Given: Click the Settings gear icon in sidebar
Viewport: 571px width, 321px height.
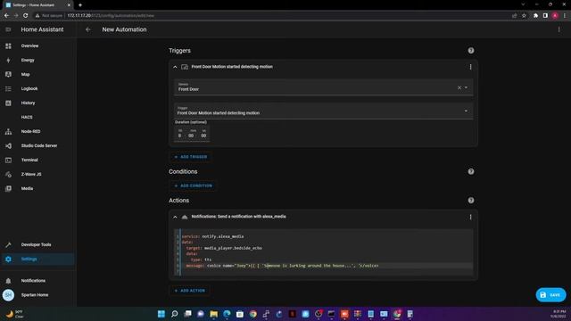Looking at the screenshot, I should point(8,259).
